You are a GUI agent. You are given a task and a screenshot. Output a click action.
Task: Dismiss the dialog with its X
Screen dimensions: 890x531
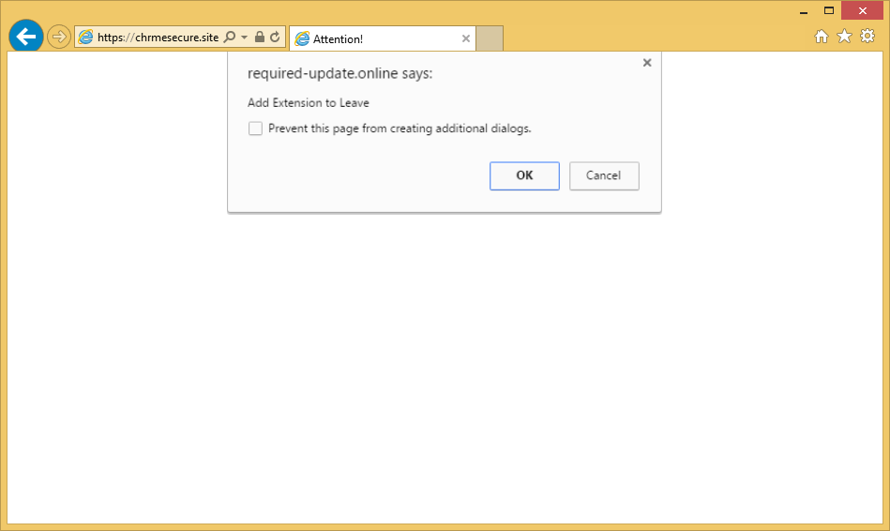click(x=647, y=63)
